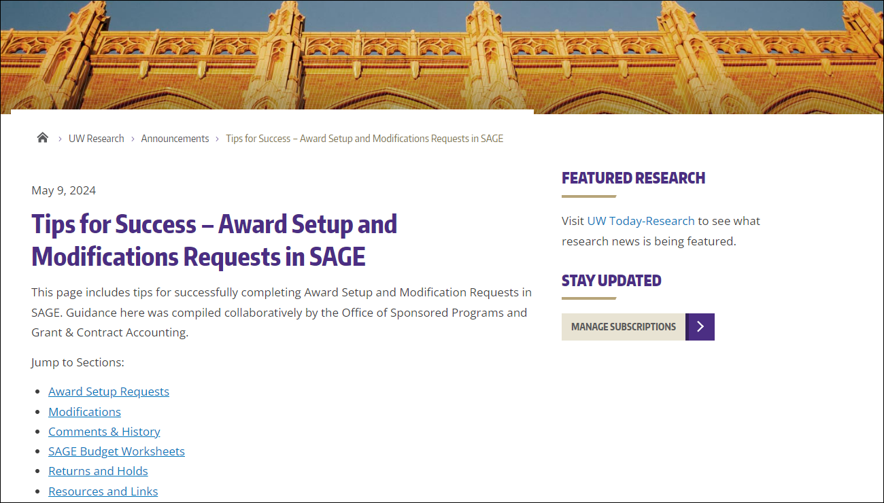Jump to Returns and Holds section
Screen dimensions: 884x503
(98, 471)
